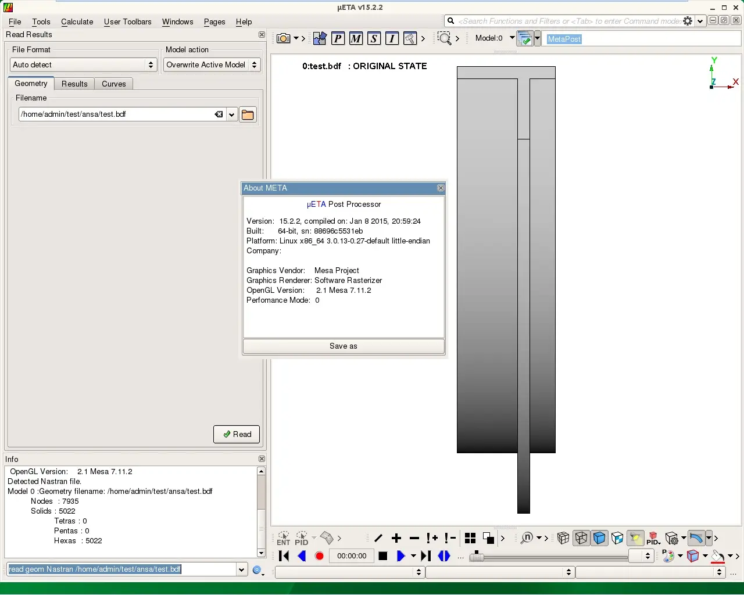
Task: Toggle the wireframe cube view mode
Action: 581,538
